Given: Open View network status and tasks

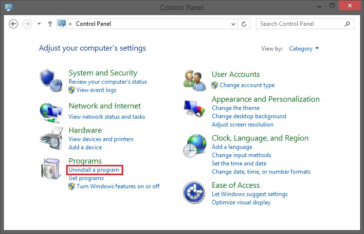Looking at the screenshot, I should 107,117.
